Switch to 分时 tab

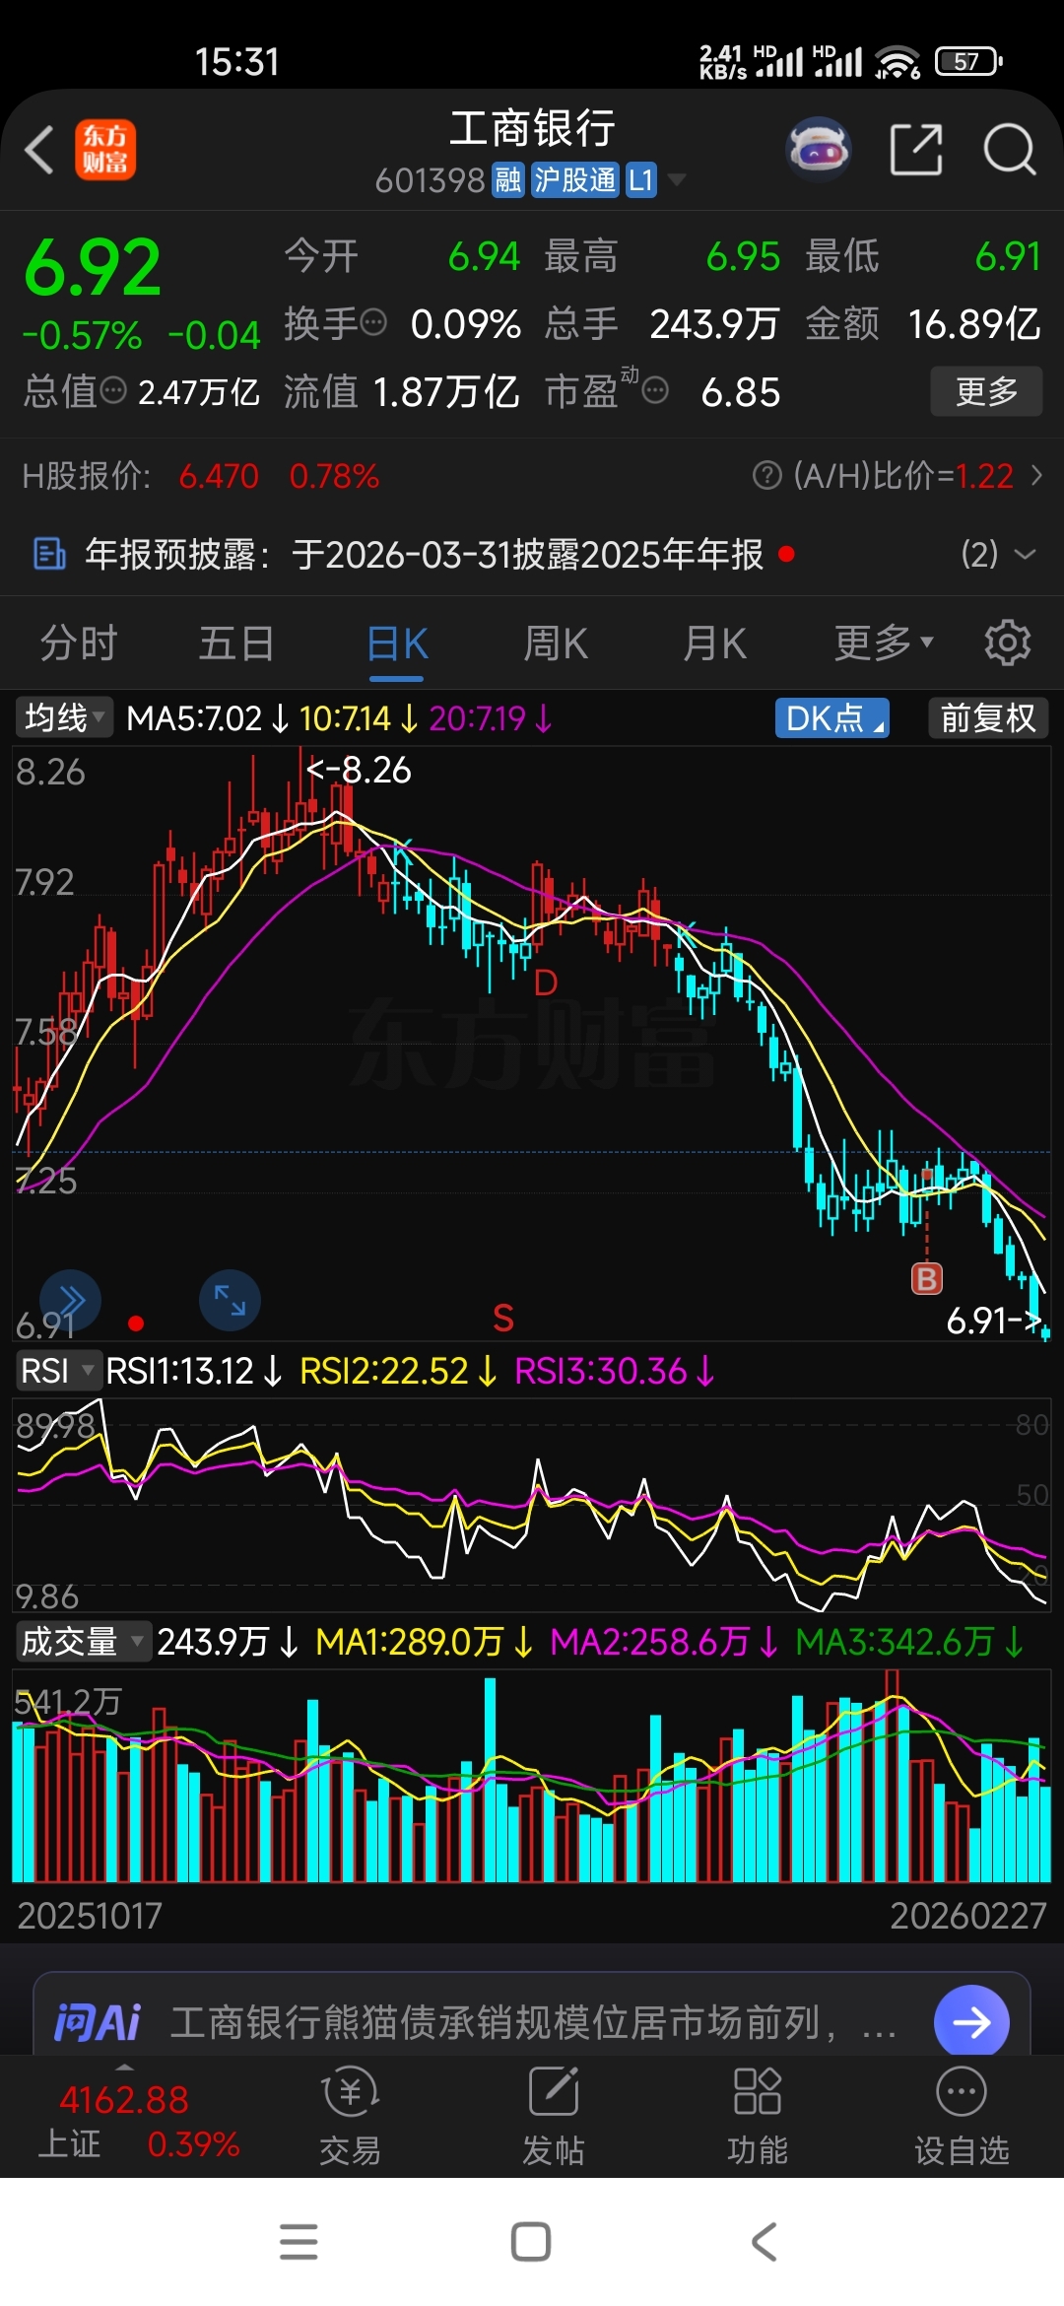[79, 644]
